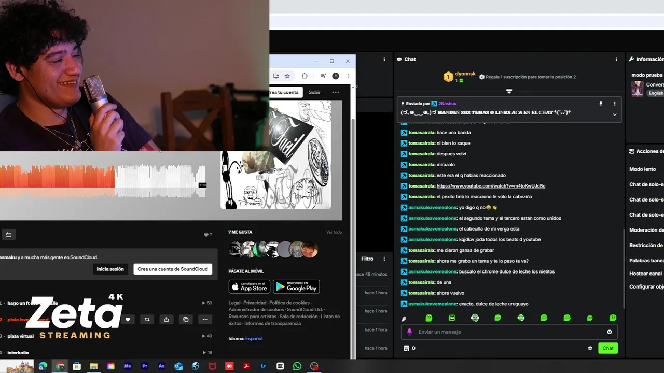
Task: Open Microsoft Edge from the taskbar
Action: coord(43,366)
